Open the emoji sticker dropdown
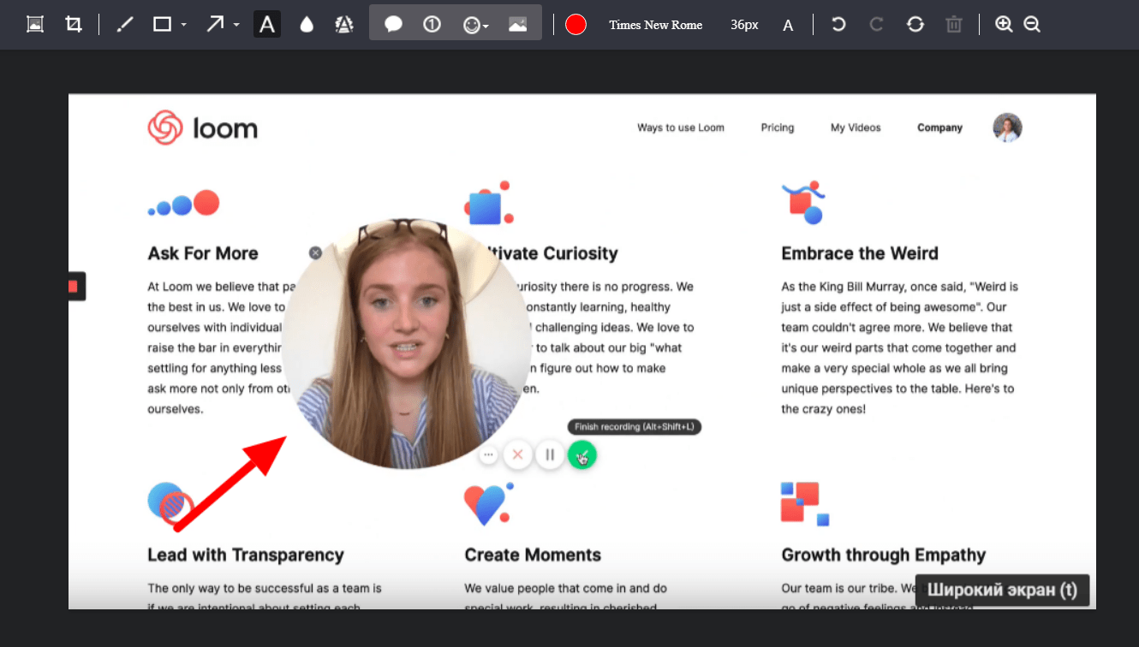 coord(475,25)
